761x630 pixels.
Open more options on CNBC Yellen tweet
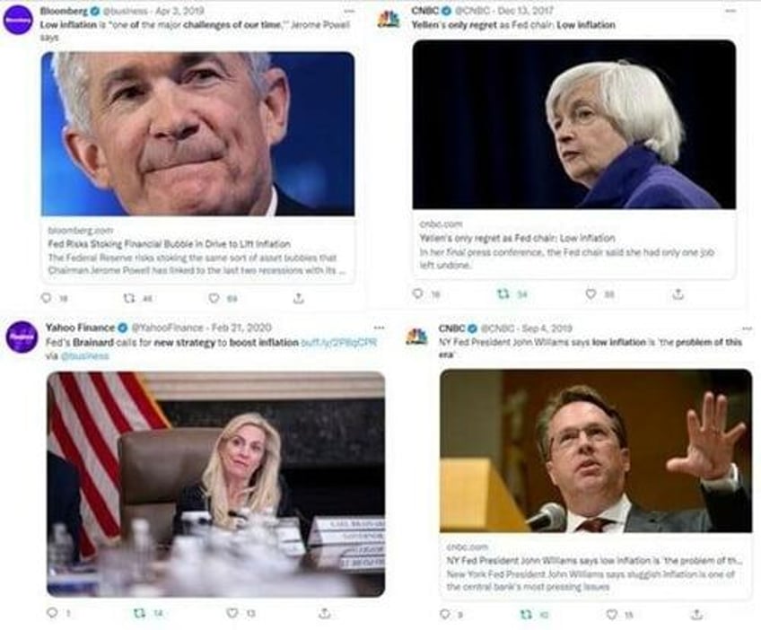click(730, 11)
